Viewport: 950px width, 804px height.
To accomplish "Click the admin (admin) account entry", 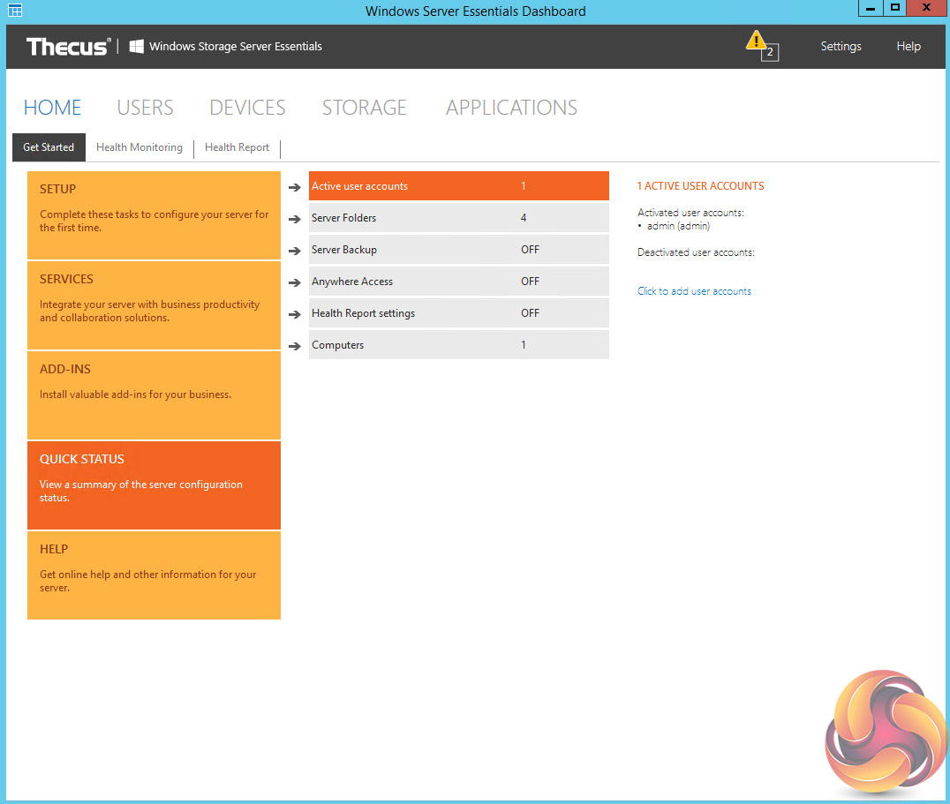I will point(678,226).
